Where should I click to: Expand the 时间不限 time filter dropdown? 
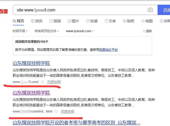[x=20, y=31]
